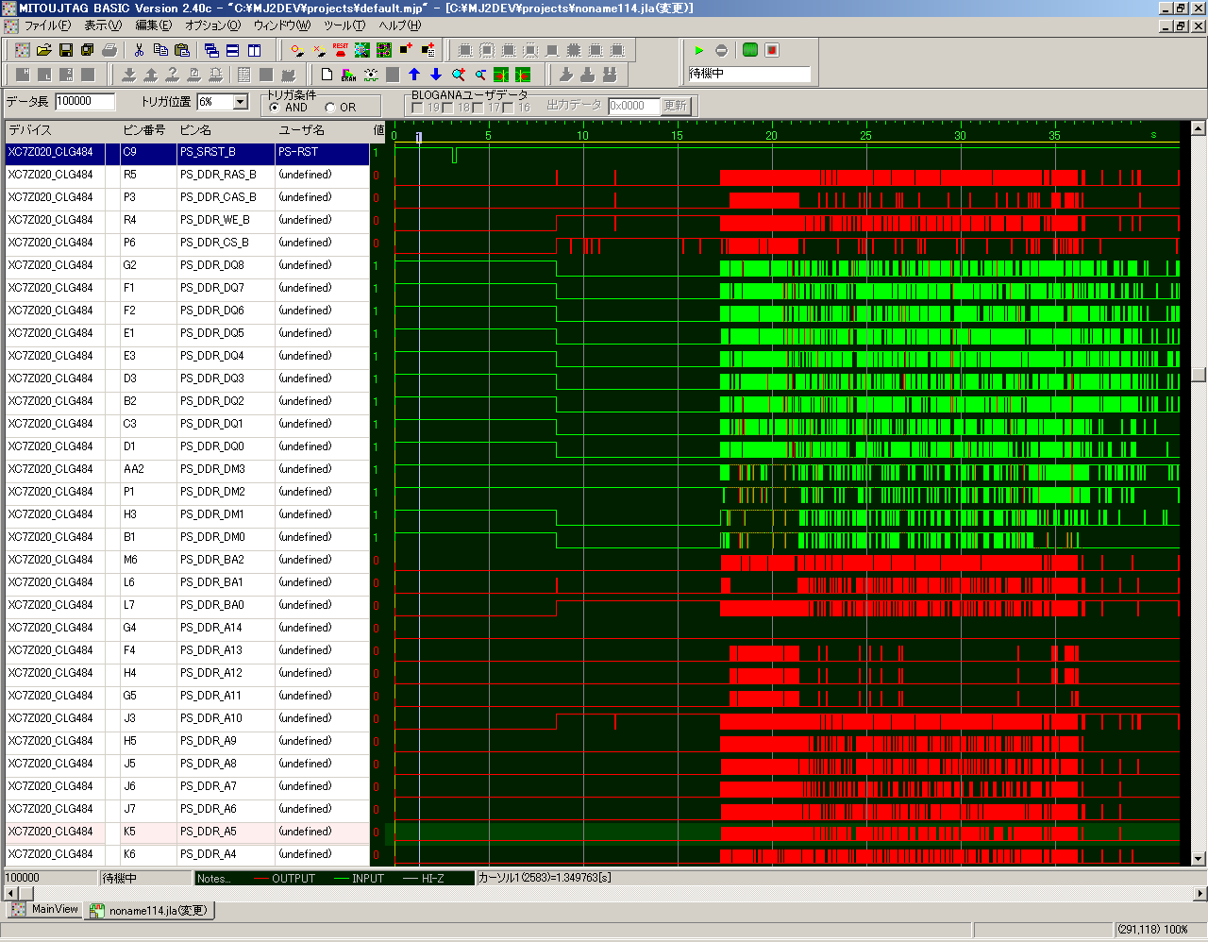The height and width of the screenshot is (942, 1208).
Task: Click the scissors cut icon
Action: tap(139, 50)
